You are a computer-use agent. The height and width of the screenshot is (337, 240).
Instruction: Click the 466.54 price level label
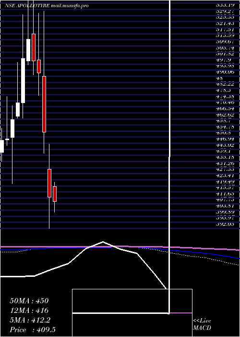pos(225,109)
